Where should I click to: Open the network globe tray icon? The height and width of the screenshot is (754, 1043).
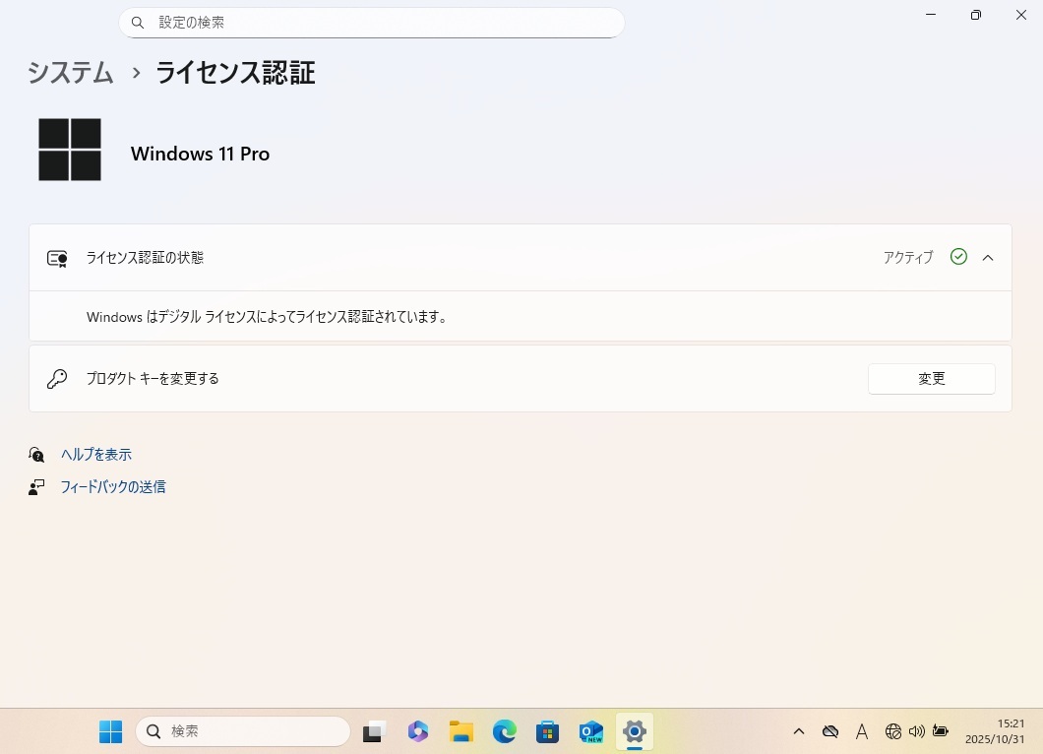[893, 731]
